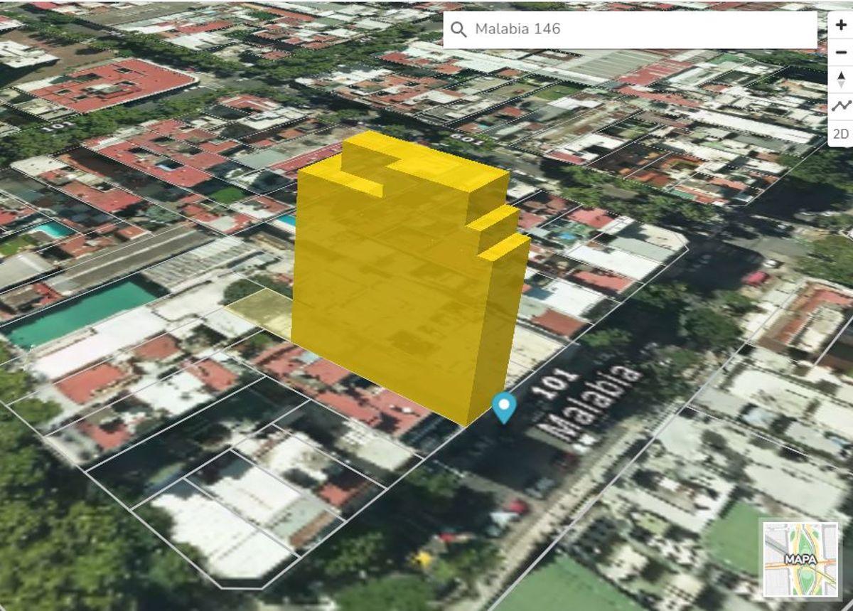
Task: Select the blue location pin marker
Action: click(x=504, y=408)
